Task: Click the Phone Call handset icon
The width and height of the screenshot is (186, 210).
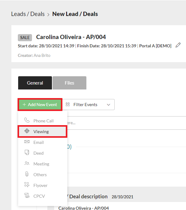Action: 27,120
